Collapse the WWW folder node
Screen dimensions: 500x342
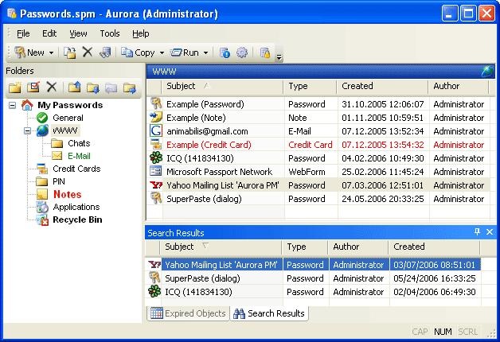(x=25, y=130)
